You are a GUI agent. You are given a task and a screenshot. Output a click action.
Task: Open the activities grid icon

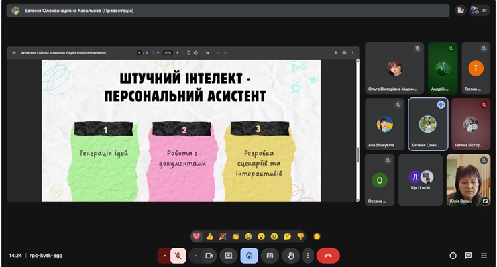[484, 255]
